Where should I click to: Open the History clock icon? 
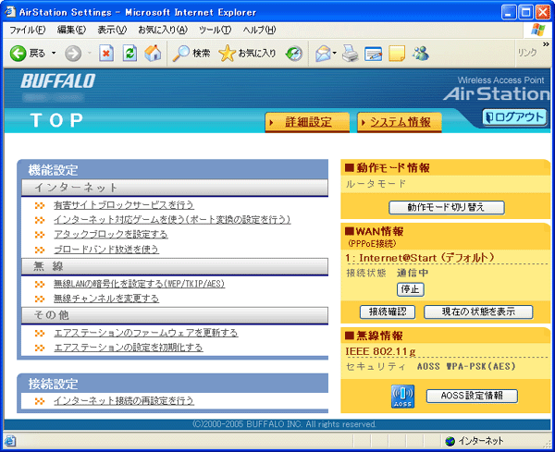click(x=294, y=54)
